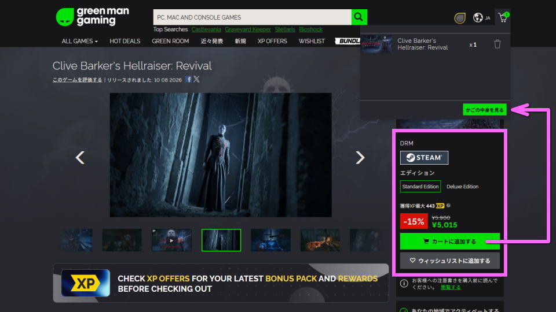Select Deluxe Edition

pos(462,187)
